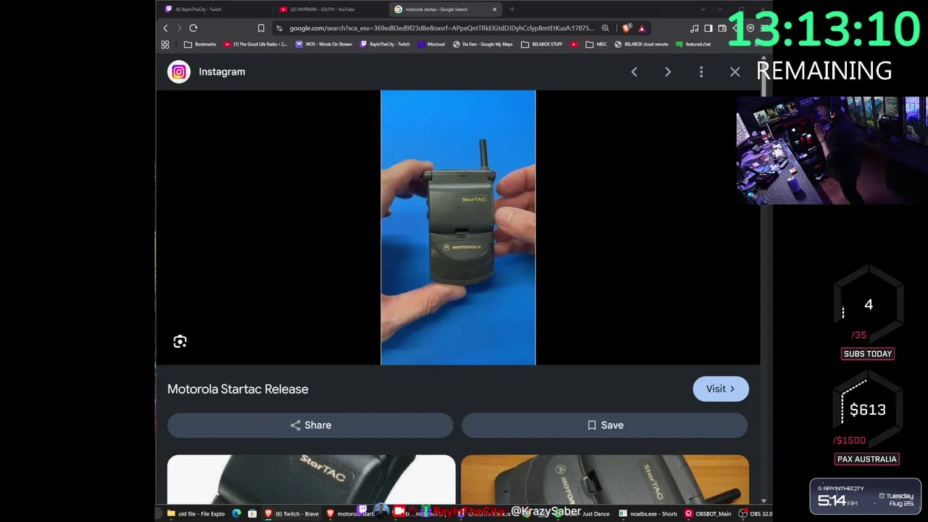The width and height of the screenshot is (928, 522).
Task: Visit the Instagram source page
Action: click(x=721, y=389)
